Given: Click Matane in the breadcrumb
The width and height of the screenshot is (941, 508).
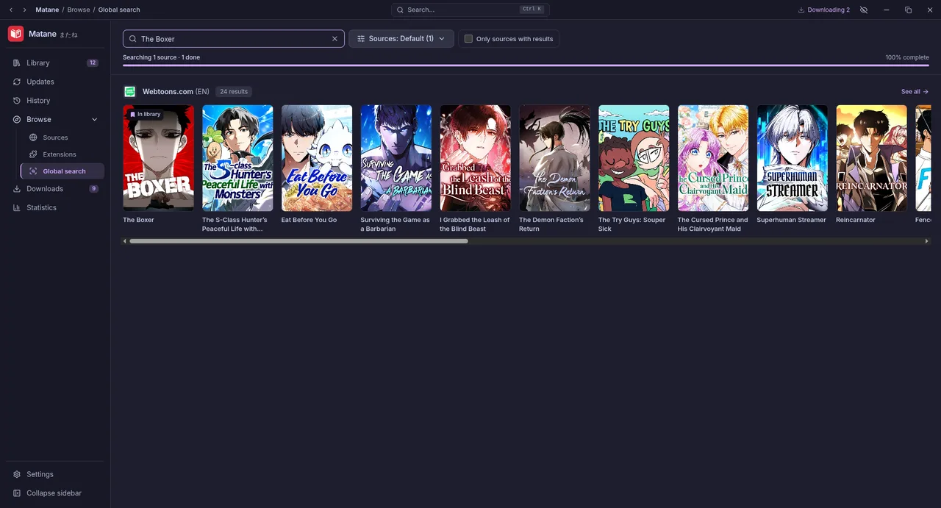Looking at the screenshot, I should tap(47, 10).
